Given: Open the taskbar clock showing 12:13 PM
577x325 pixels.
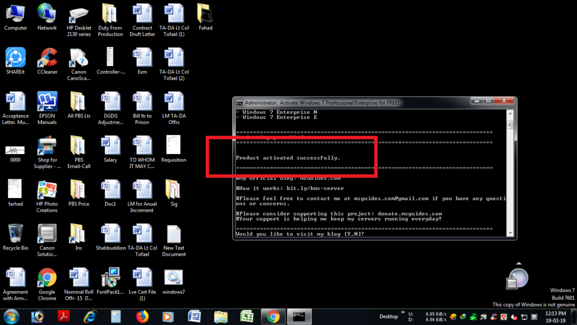Looking at the screenshot, I should (556, 317).
